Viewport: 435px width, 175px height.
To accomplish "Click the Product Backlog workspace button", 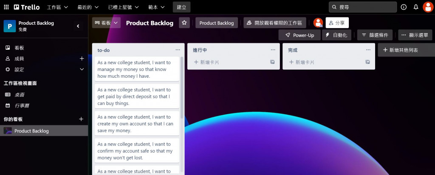I will pyautogui.click(x=216, y=23).
